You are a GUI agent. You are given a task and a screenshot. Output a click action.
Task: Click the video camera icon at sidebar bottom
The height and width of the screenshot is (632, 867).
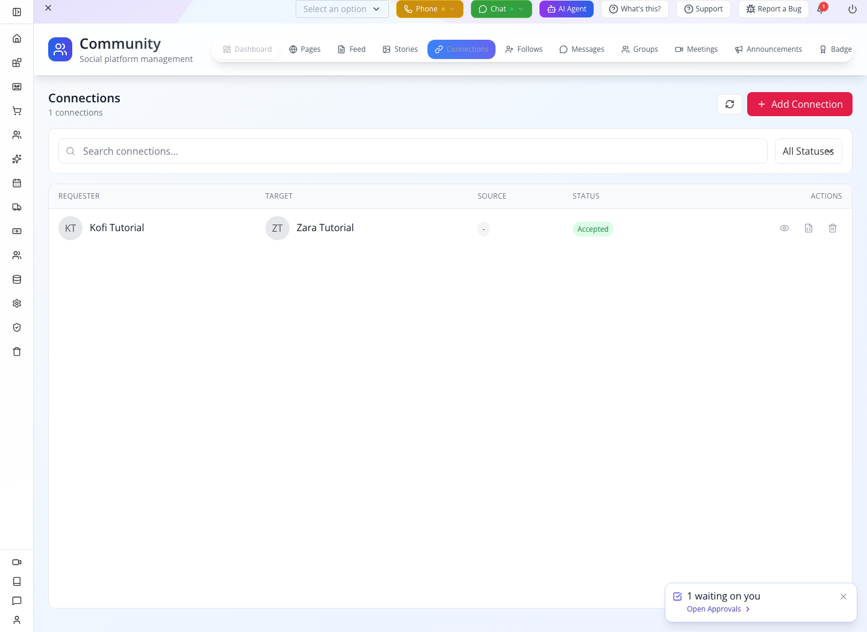17,562
